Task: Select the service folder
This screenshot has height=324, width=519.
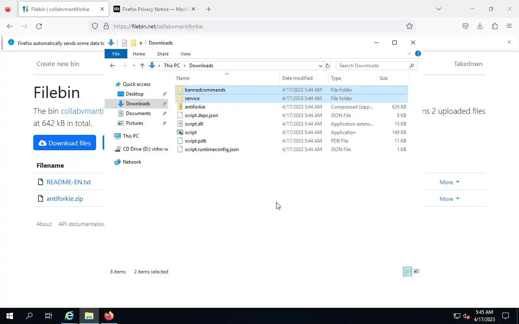Action: click(291, 98)
